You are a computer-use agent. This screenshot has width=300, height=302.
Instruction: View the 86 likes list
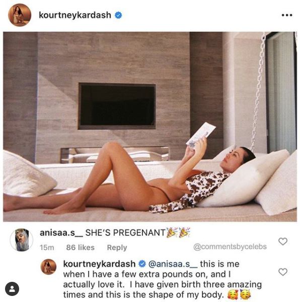pos(81,248)
